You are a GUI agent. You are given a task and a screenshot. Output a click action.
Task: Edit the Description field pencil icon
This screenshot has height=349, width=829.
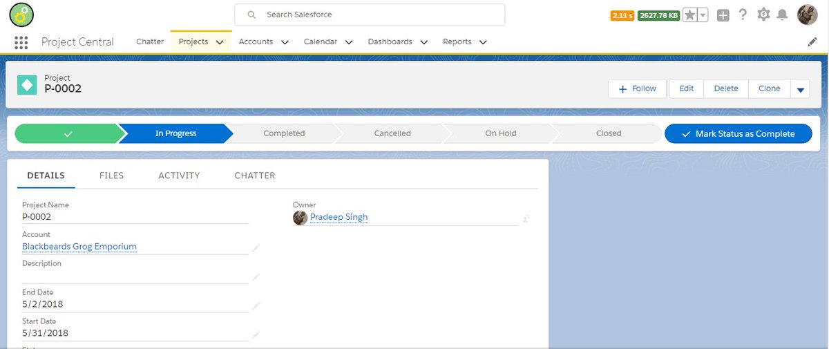pyautogui.click(x=256, y=276)
